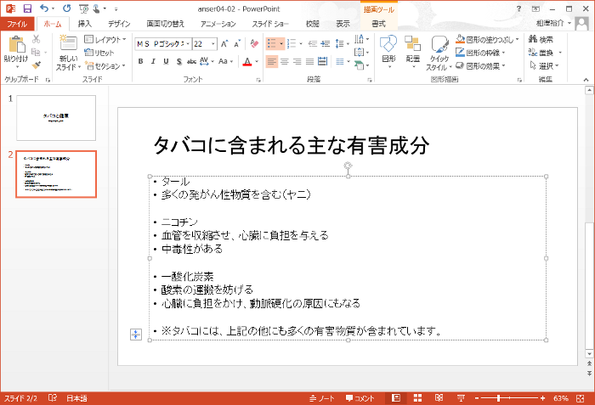
Task: Decrease the list indent level
Action: [313, 44]
